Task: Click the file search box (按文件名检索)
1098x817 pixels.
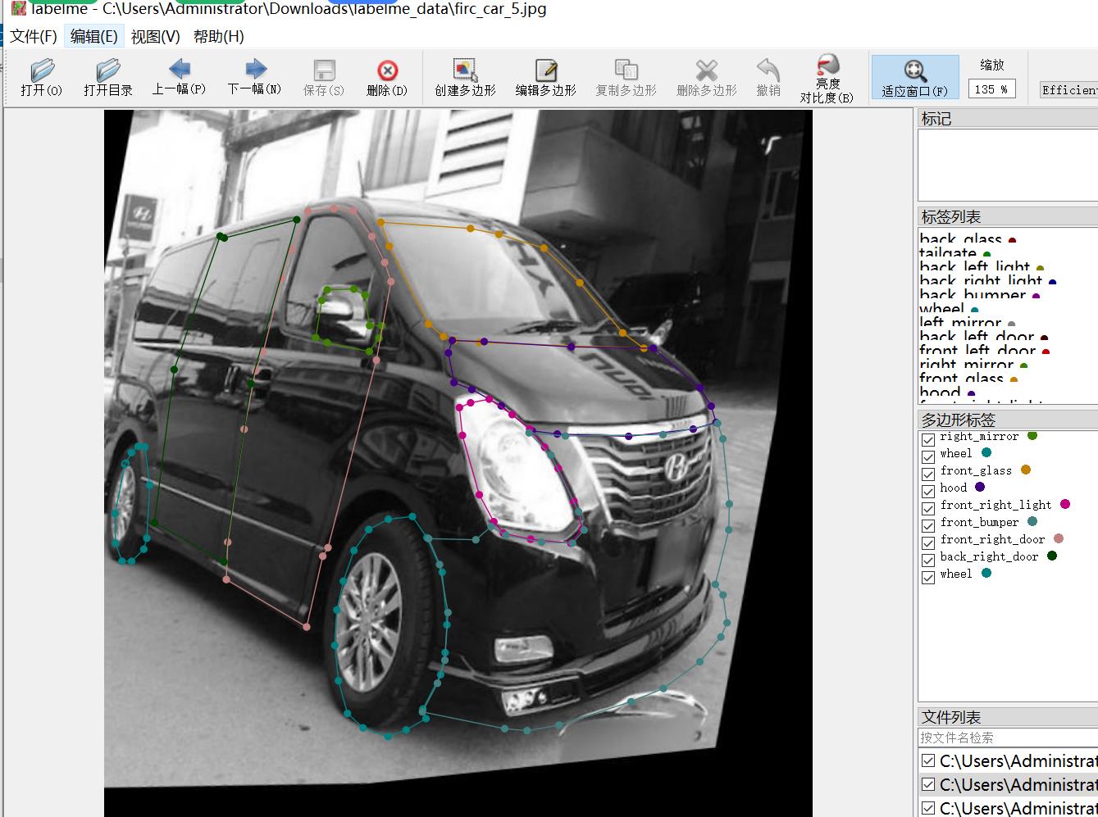Action: coord(1007,738)
